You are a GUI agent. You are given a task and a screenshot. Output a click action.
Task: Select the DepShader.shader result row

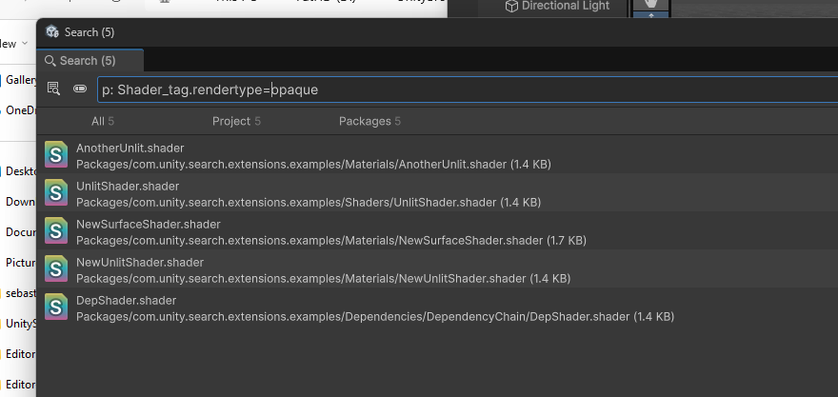(381, 308)
